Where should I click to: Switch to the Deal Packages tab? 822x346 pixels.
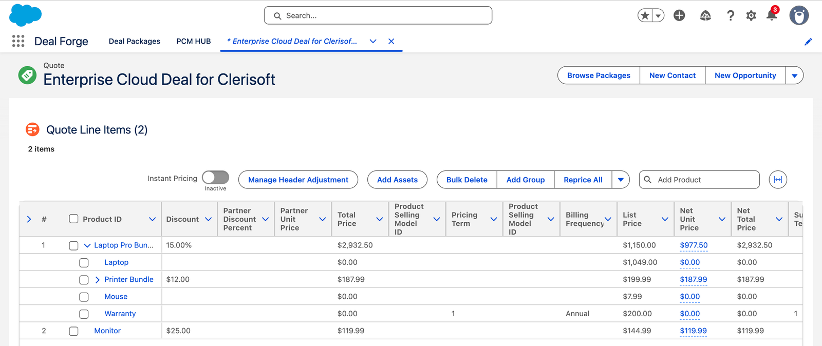point(135,41)
